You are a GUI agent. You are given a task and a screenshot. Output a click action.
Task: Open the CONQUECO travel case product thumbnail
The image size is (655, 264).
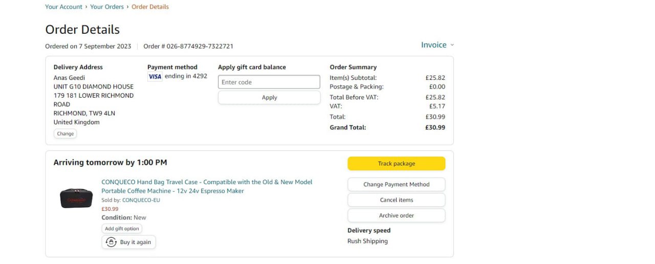tap(76, 199)
